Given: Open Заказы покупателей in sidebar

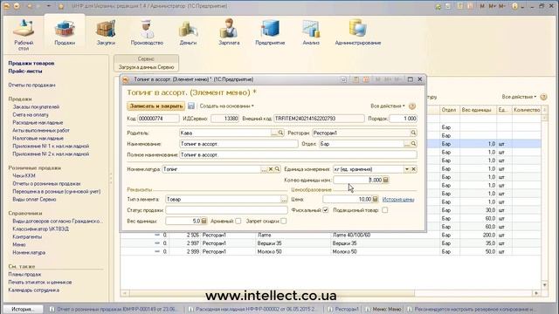Looking at the screenshot, I should coord(36,106).
